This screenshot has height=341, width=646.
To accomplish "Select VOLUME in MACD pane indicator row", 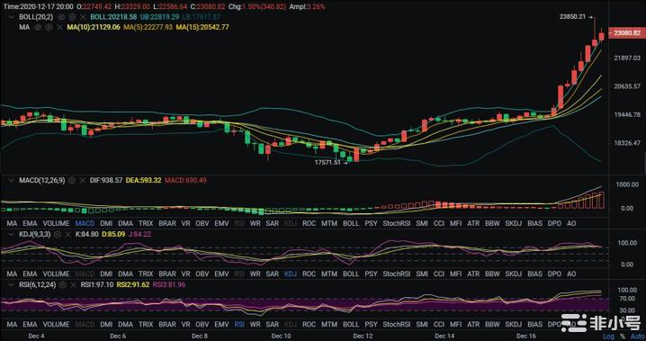I will point(56,224).
